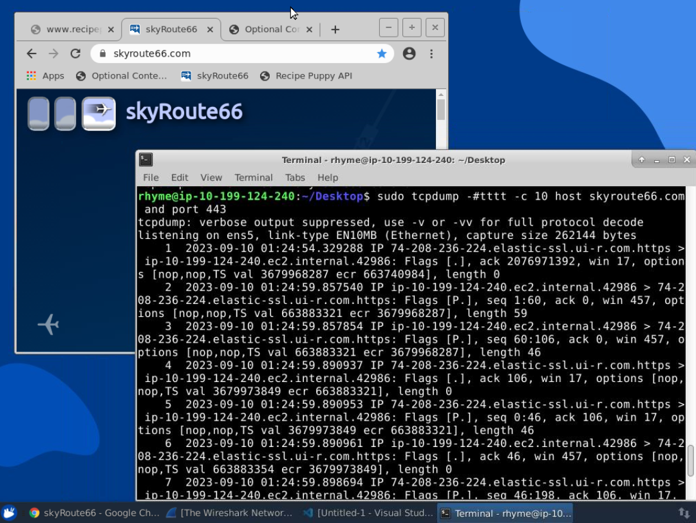696x523 pixels.
Task: Switch to the Optional Content tab
Action: click(270, 29)
